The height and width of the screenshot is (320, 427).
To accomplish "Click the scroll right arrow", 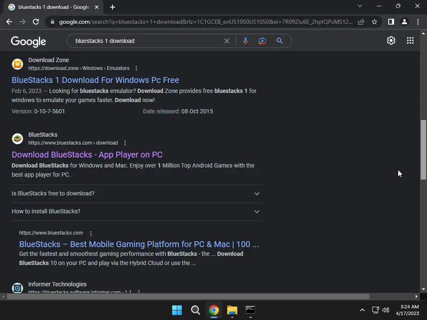I will click(x=417, y=296).
